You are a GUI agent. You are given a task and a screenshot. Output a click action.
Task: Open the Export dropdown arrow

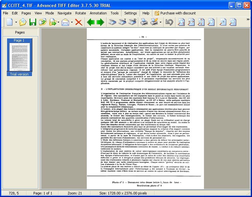58,22
